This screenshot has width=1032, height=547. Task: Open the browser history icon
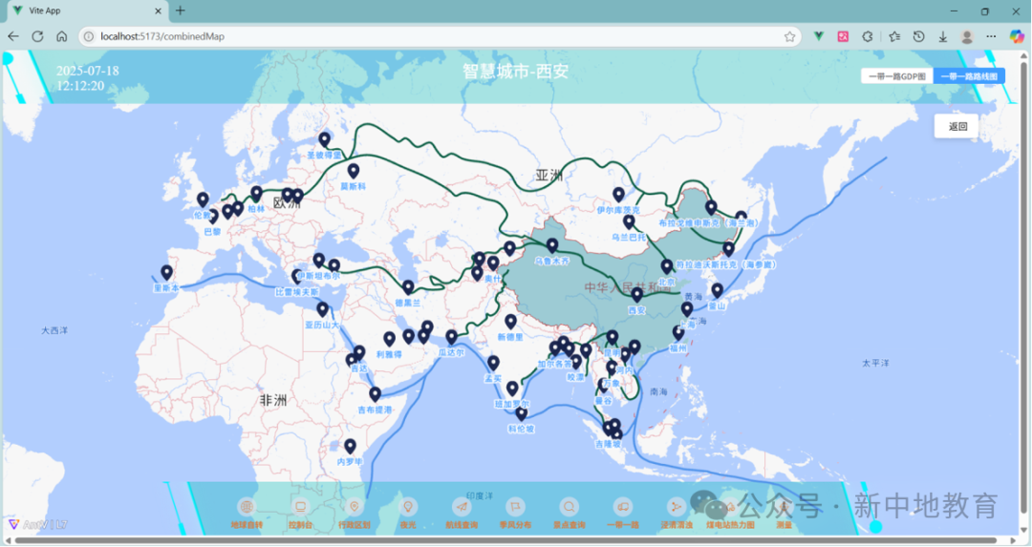[919, 37]
